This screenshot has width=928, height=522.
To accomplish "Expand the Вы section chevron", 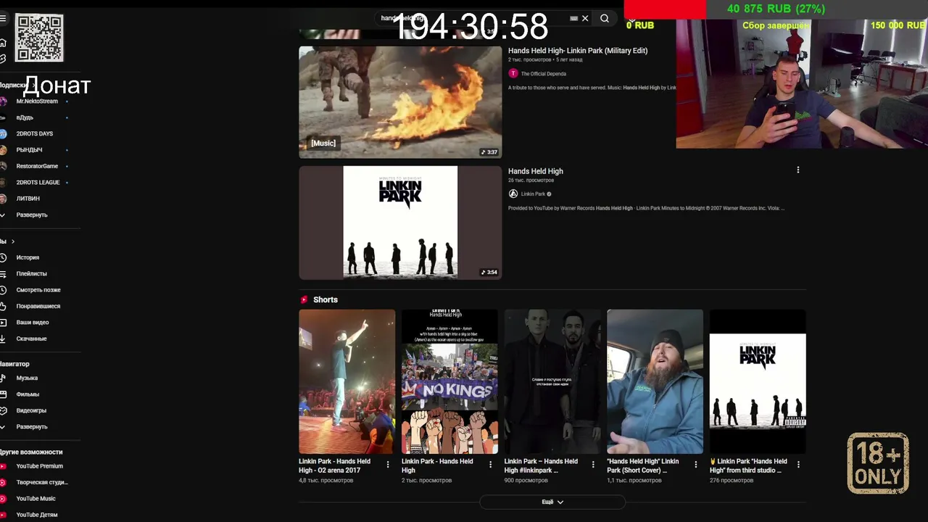I will (12, 241).
